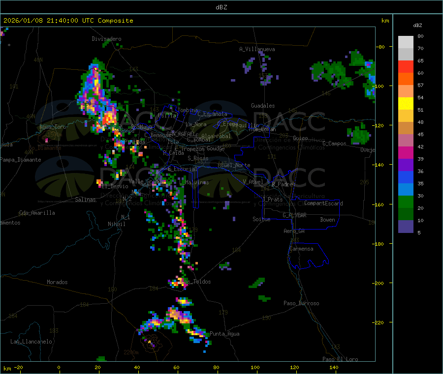Select the C_Española label

pyautogui.click(x=213, y=114)
